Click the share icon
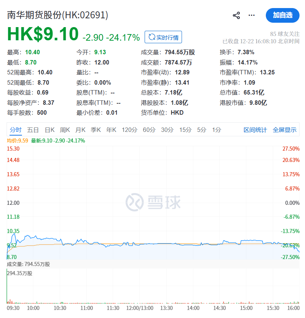Screen dimensions: 305x318 tap(237, 15)
